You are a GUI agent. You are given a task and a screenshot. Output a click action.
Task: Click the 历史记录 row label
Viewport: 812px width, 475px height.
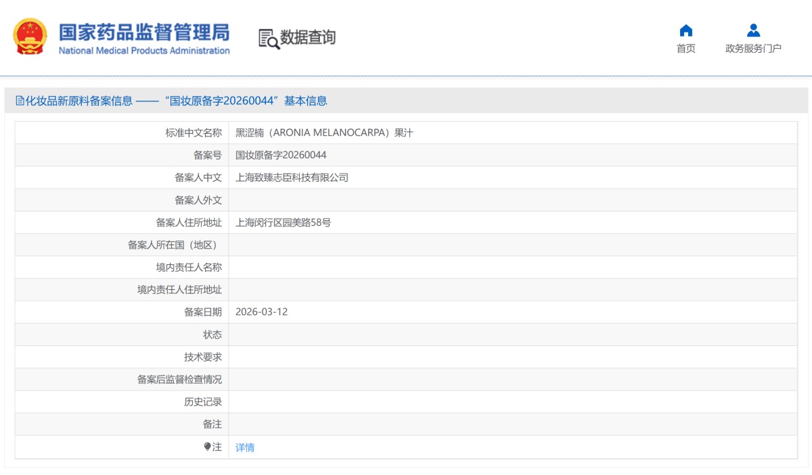coord(203,402)
